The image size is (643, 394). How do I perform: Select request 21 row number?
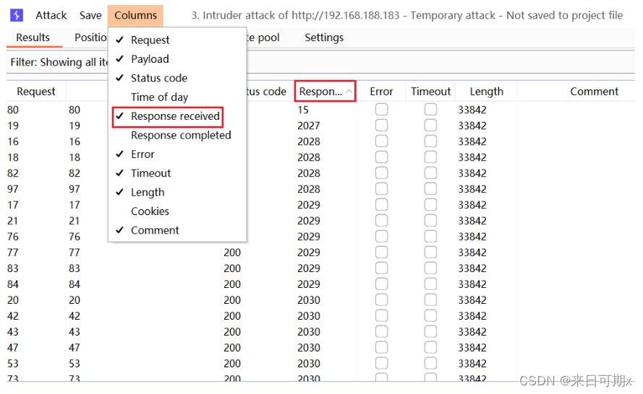click(x=13, y=221)
